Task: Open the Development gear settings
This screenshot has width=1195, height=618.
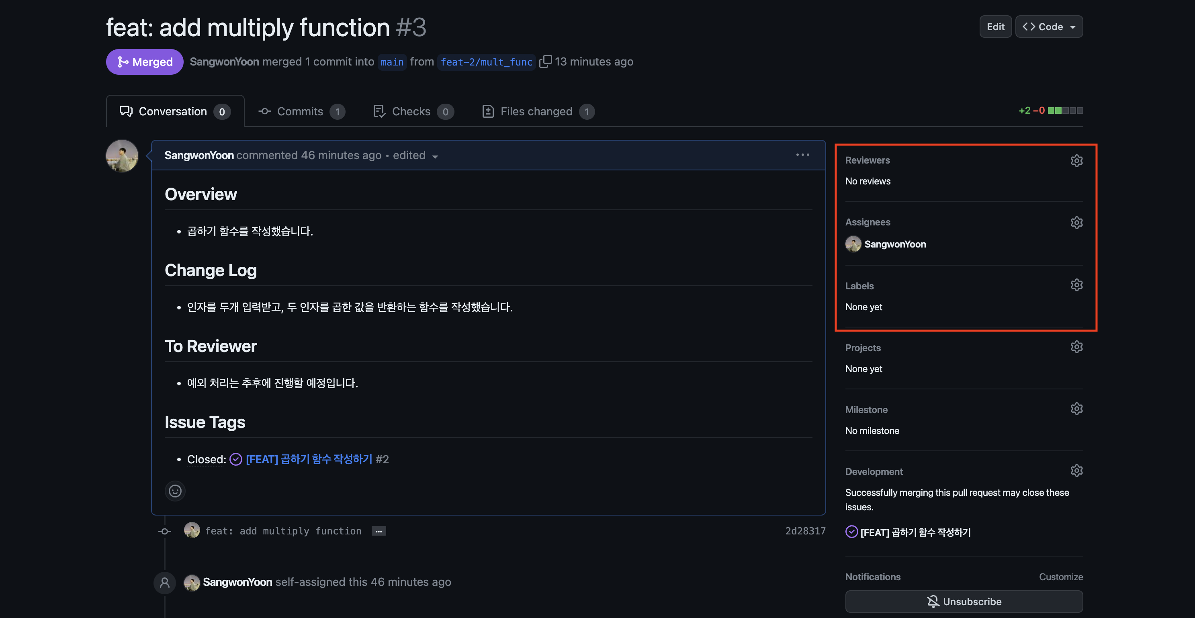Action: click(1076, 471)
